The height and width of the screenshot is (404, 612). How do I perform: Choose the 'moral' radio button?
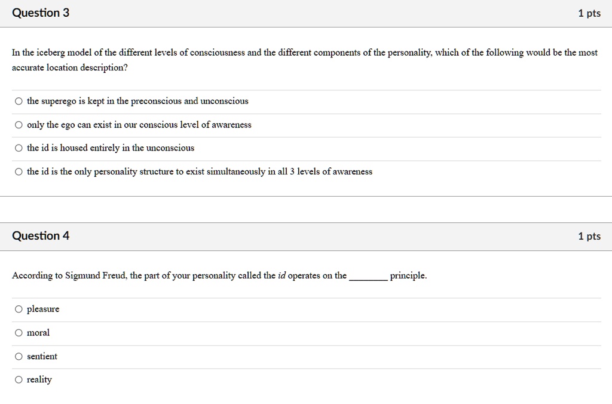tap(19, 333)
